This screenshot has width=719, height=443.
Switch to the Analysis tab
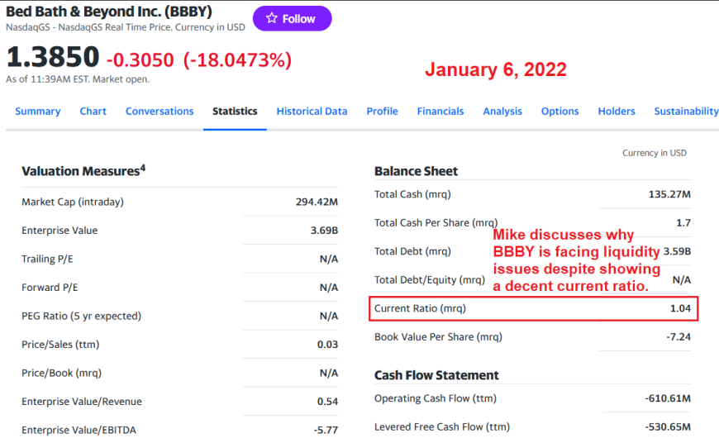tap(502, 111)
